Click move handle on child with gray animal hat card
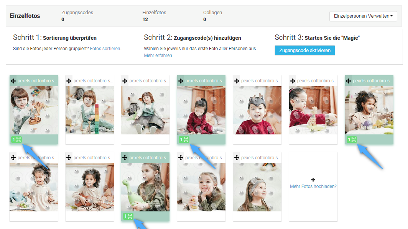 (237, 81)
